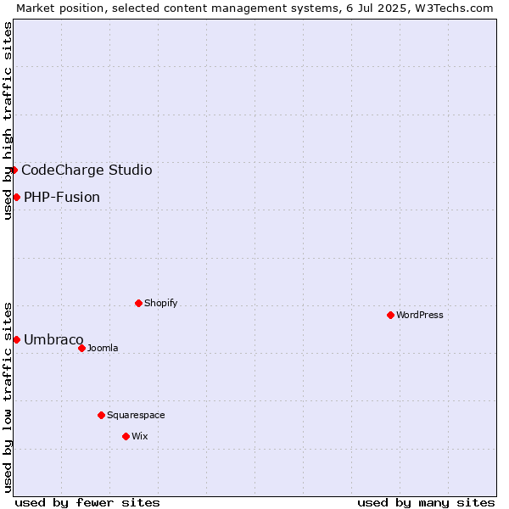Click the WordPress red data point

(390, 316)
